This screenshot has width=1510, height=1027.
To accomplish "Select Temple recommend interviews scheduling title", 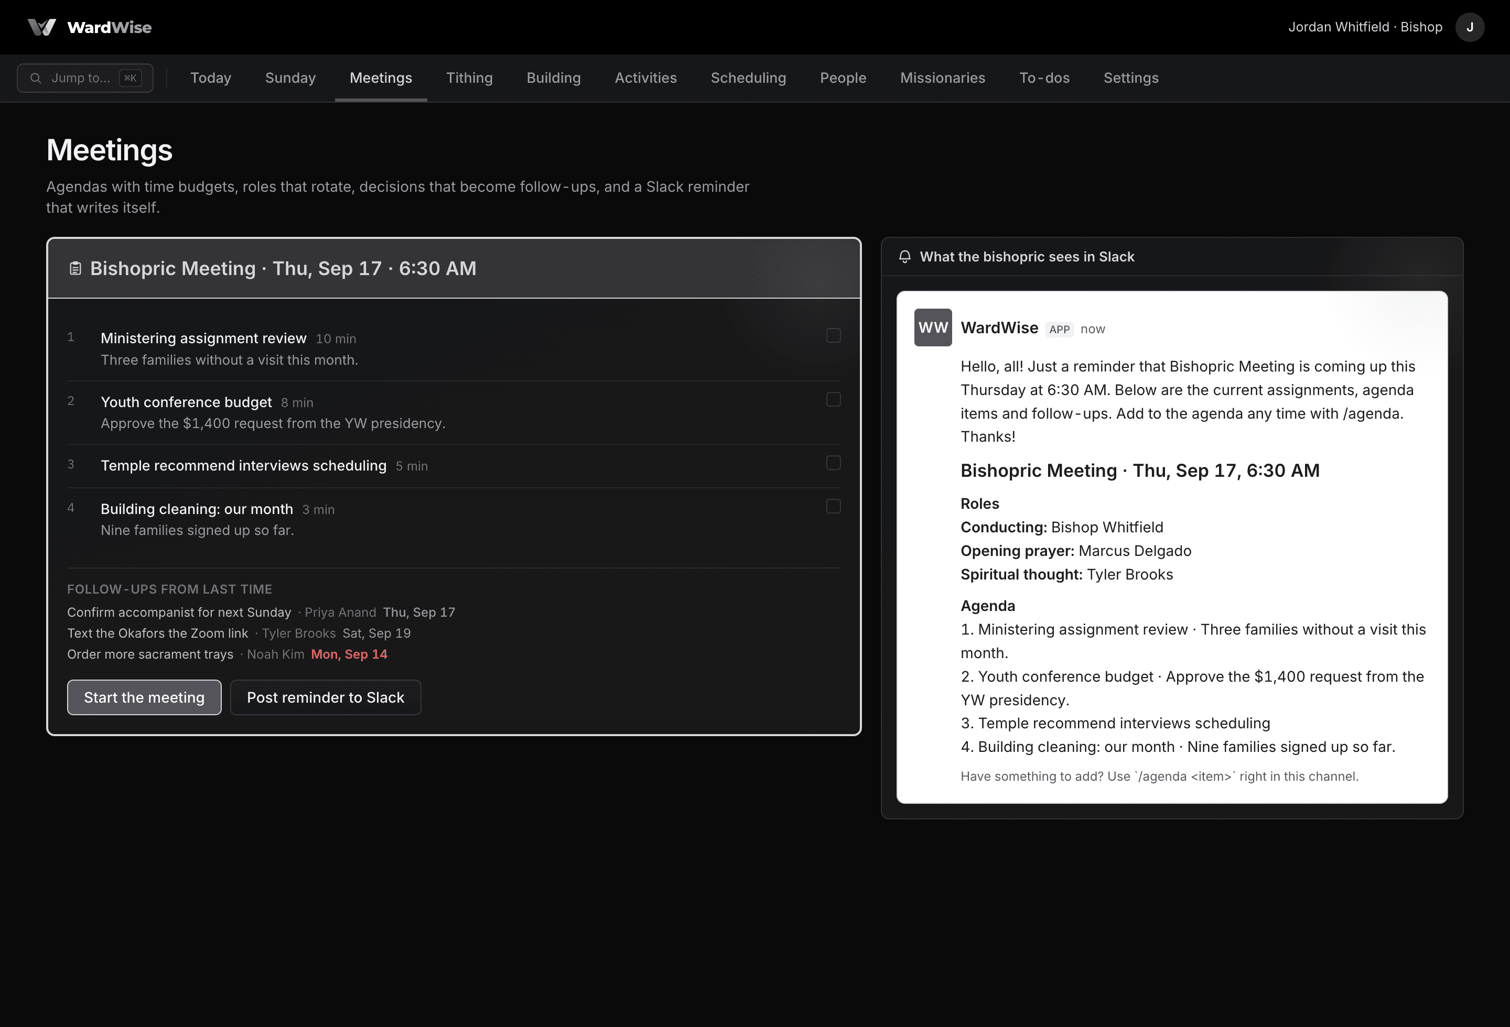I will pos(244,465).
